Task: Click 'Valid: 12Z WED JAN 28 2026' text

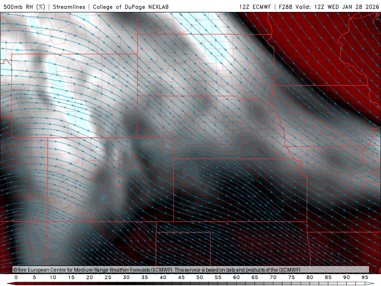Action: pos(337,7)
